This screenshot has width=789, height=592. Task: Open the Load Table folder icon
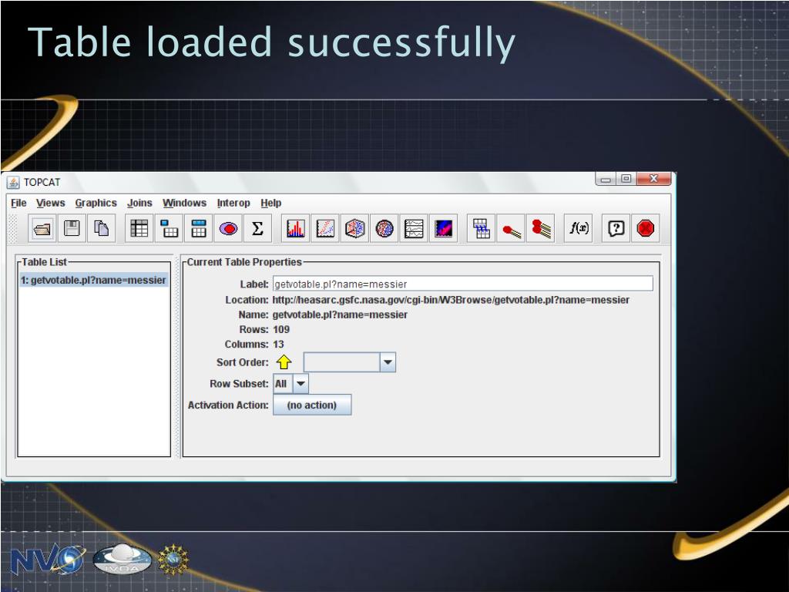point(42,229)
